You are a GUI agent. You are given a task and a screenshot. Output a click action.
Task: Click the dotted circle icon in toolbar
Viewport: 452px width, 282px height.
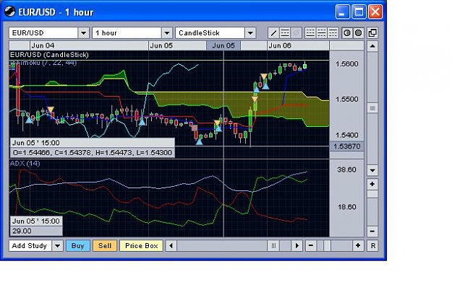(358, 33)
